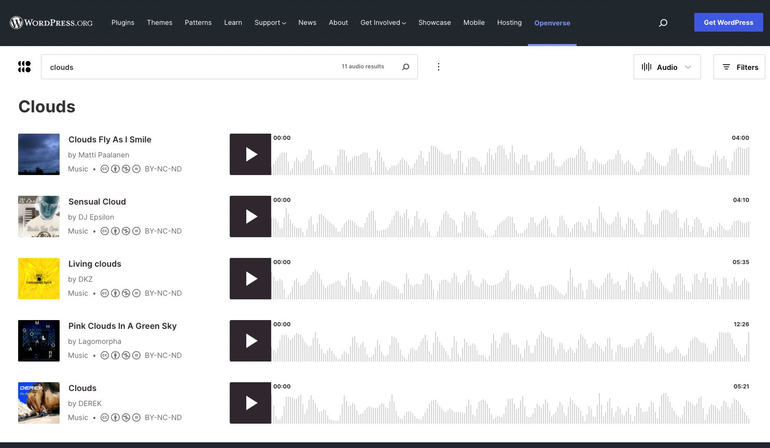The image size is (770, 448).
Task: Click CC license icons for Pink Clouds In A Green Sky
Action: point(120,355)
